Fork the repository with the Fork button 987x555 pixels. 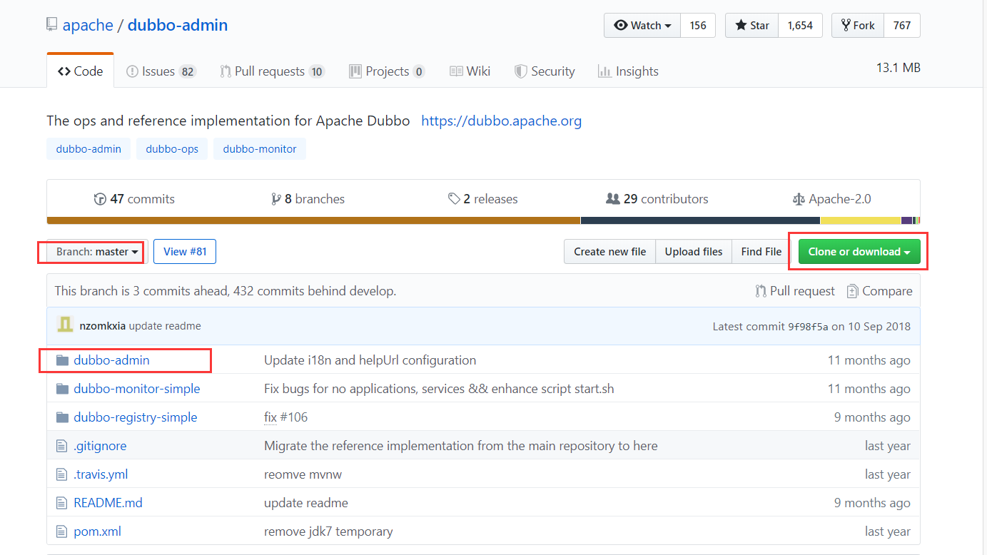858,25
